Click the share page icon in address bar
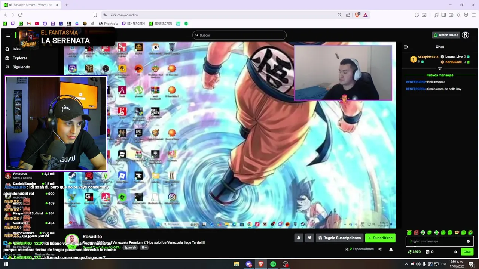Screen dimensions: 479x269 pyautogui.click(x=348, y=15)
